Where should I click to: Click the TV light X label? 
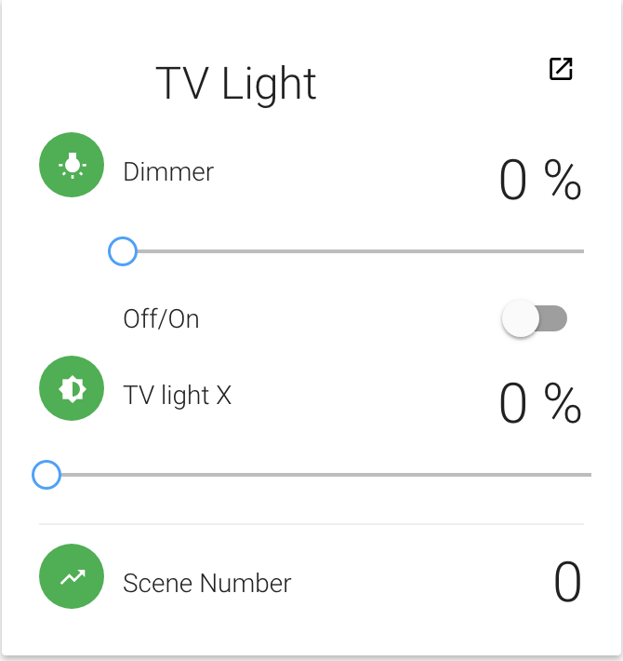click(177, 396)
